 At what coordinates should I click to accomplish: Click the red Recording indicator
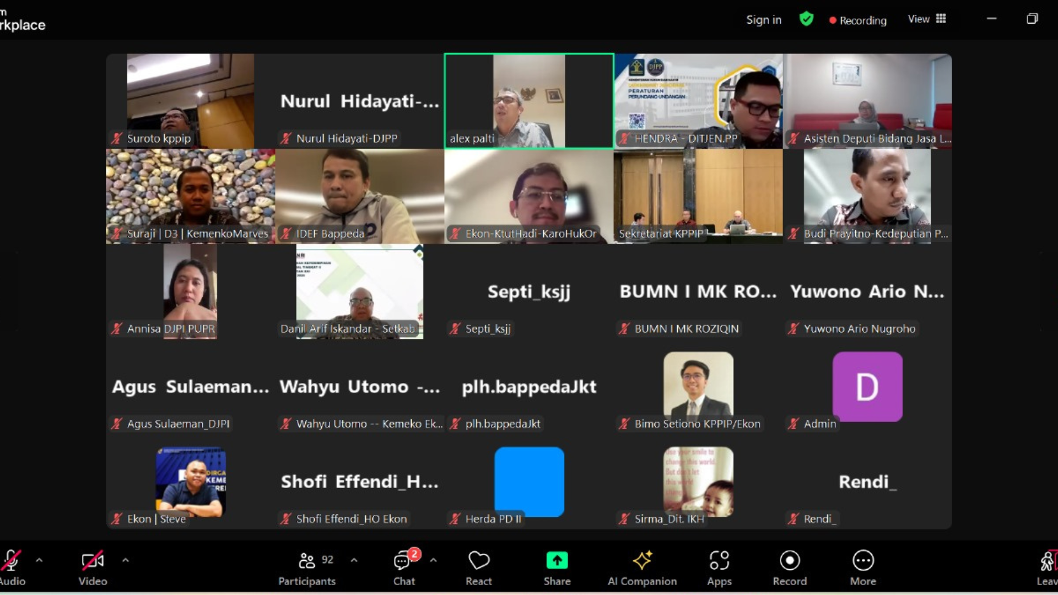pos(858,20)
